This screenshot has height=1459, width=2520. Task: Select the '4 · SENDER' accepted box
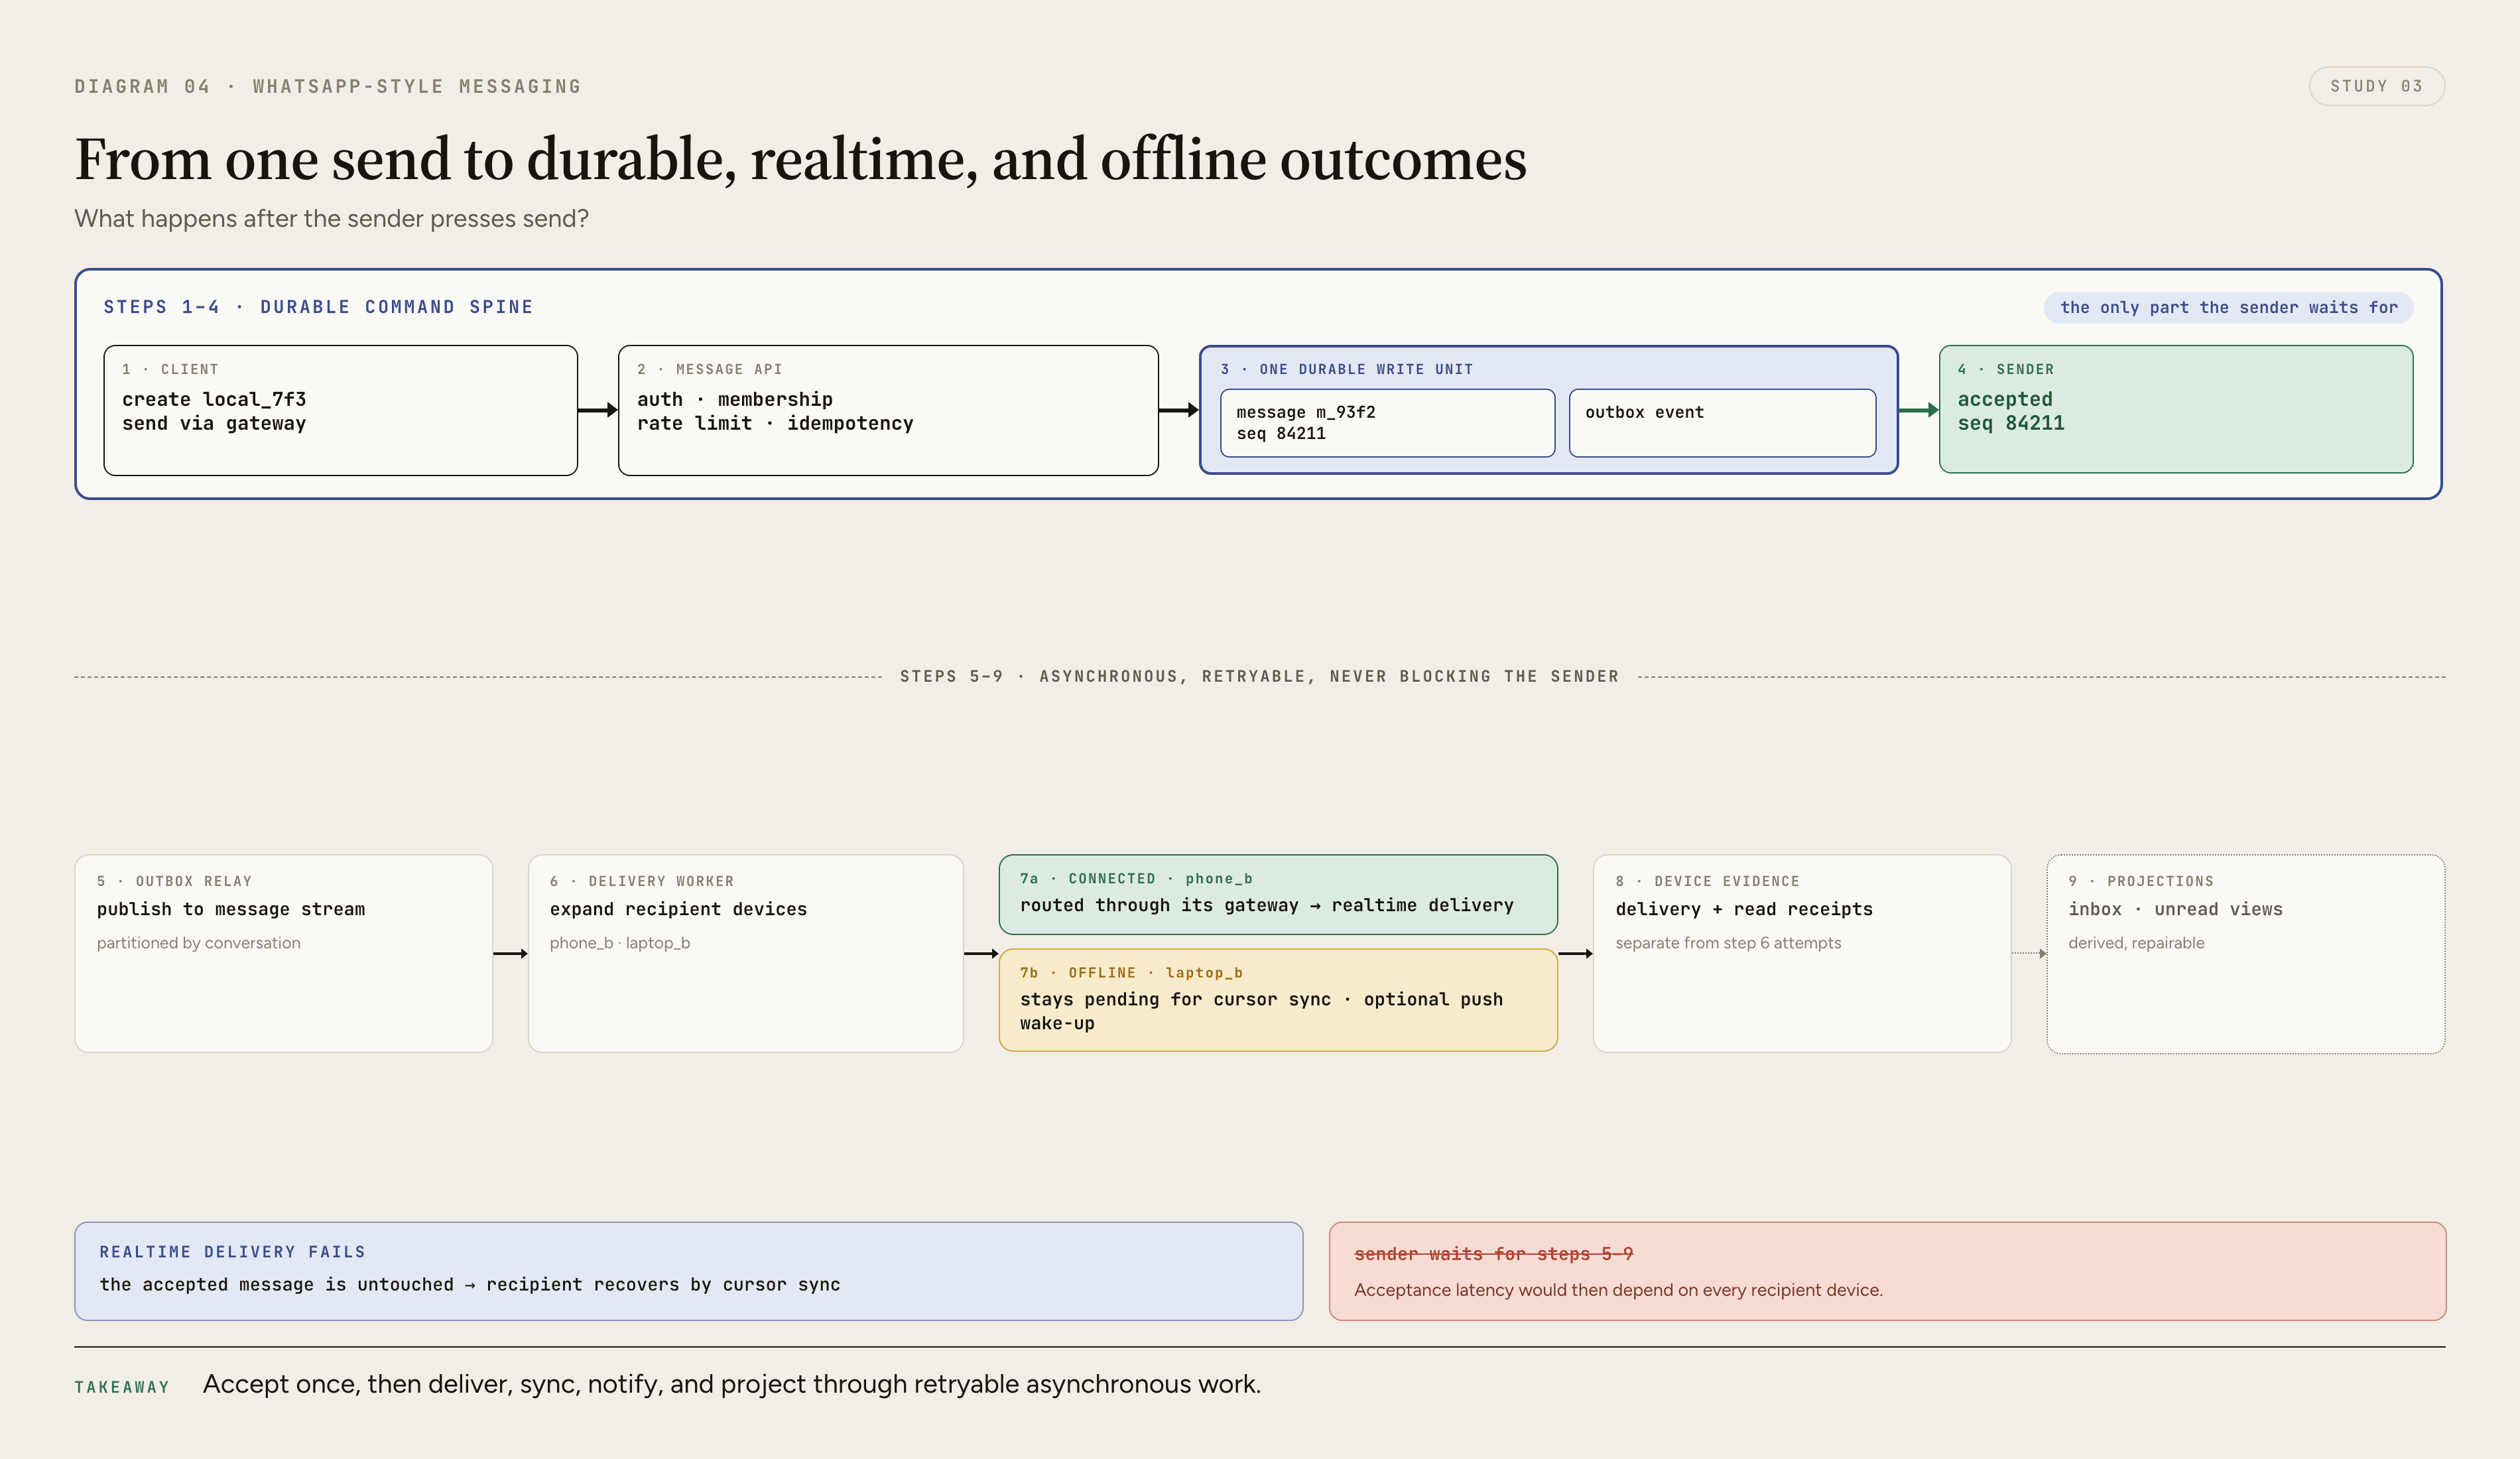coord(2176,409)
